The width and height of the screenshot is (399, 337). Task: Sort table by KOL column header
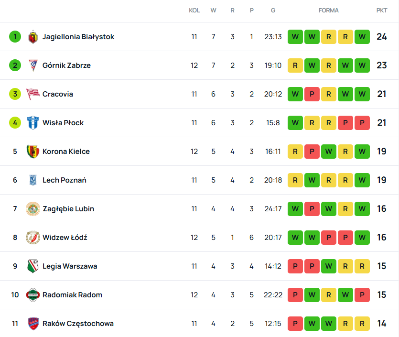(194, 11)
